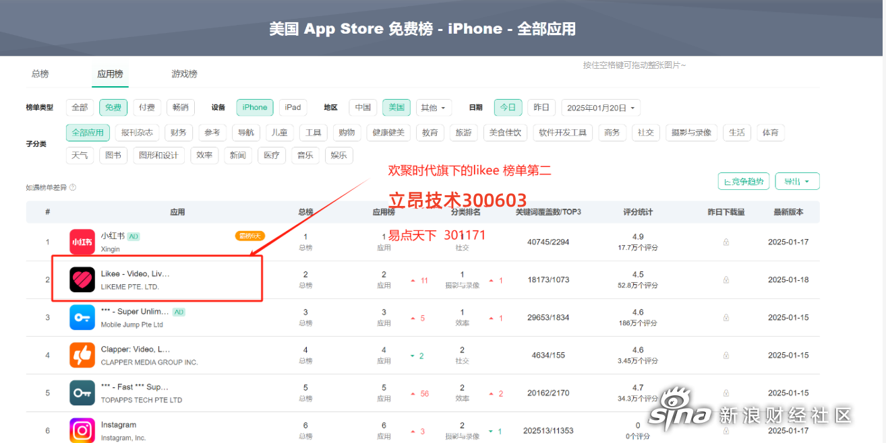This screenshot has width=886, height=443.
Task: Filter by 报刊杂志 subcategory
Action: [138, 133]
